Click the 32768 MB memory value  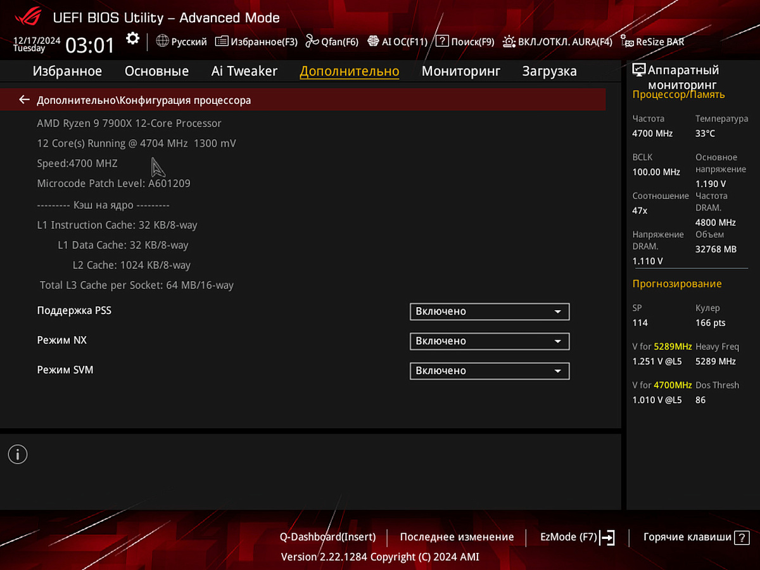click(716, 249)
